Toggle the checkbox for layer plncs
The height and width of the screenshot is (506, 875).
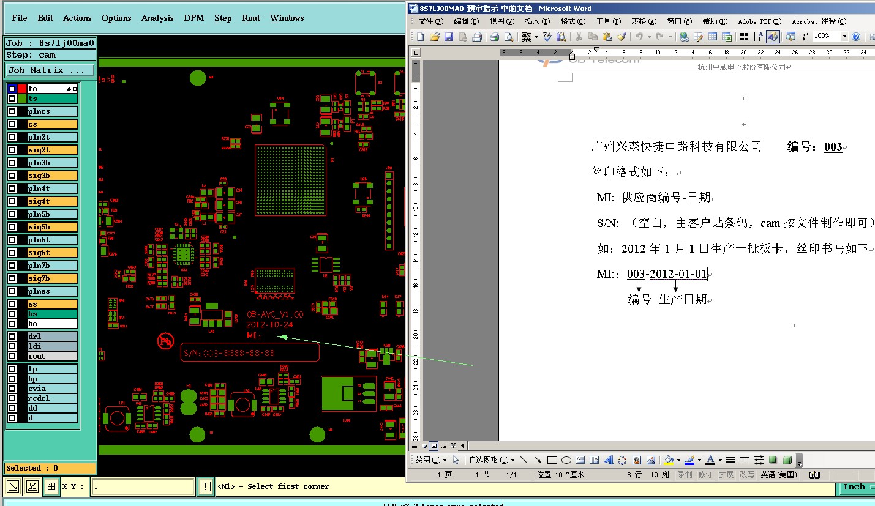pos(12,111)
